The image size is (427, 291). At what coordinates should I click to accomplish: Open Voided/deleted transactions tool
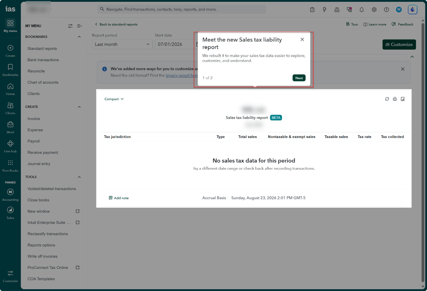(x=52, y=189)
